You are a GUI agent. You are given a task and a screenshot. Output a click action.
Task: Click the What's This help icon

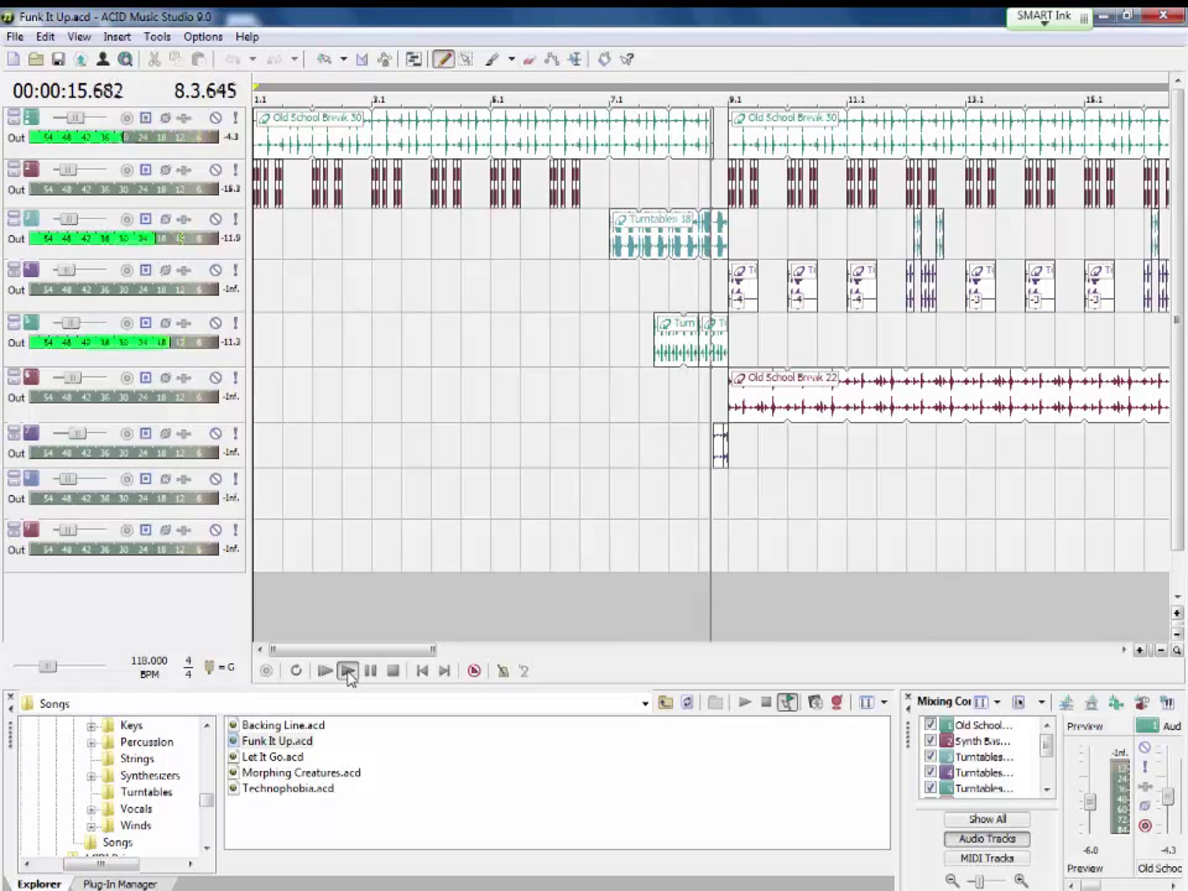627,59
